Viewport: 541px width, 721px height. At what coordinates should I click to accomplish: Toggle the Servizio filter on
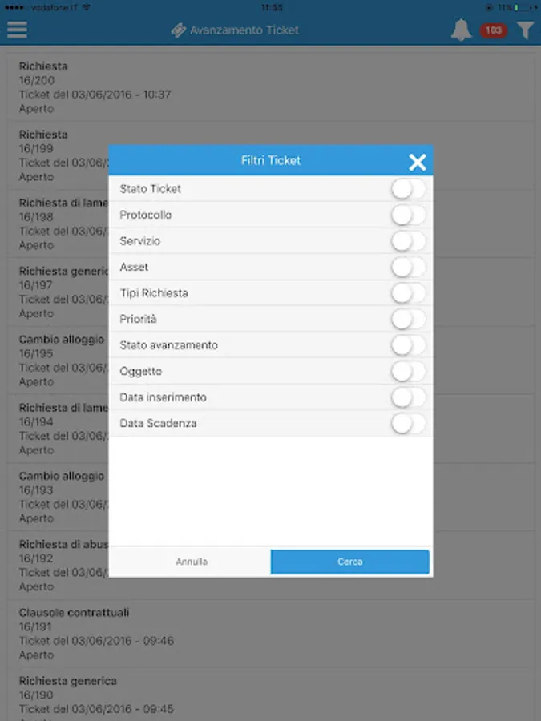click(409, 241)
